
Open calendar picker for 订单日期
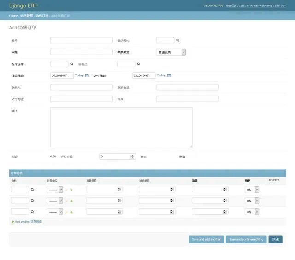(x=87, y=75)
